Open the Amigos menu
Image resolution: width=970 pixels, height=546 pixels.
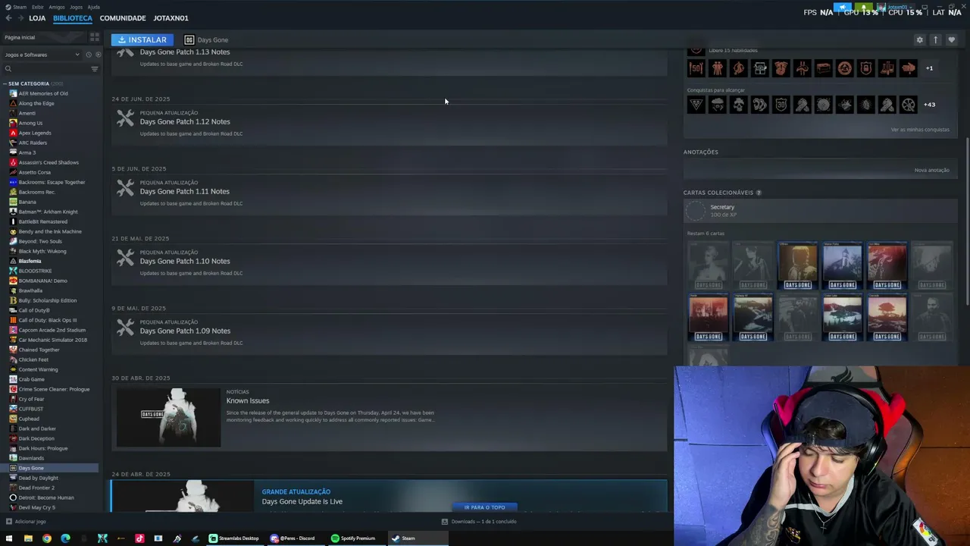(57, 7)
